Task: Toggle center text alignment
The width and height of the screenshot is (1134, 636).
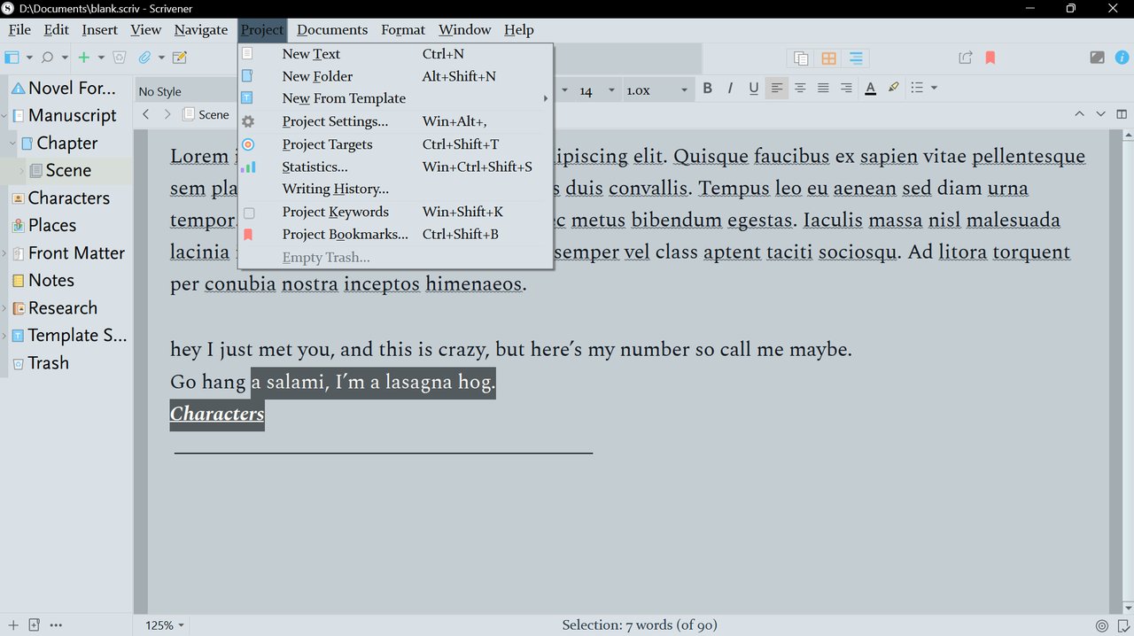Action: click(800, 88)
